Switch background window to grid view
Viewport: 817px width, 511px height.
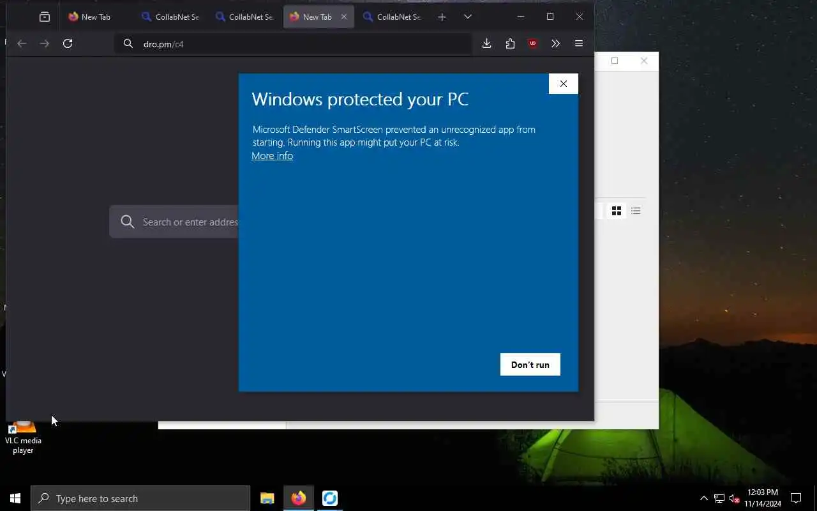tap(617, 211)
